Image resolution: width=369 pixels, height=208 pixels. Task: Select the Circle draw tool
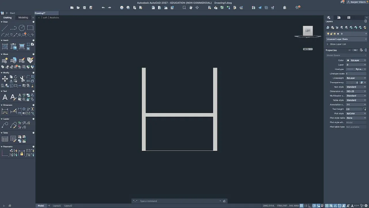coord(22,28)
